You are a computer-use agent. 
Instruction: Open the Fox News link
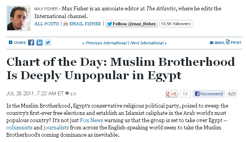click(x=91, y=120)
